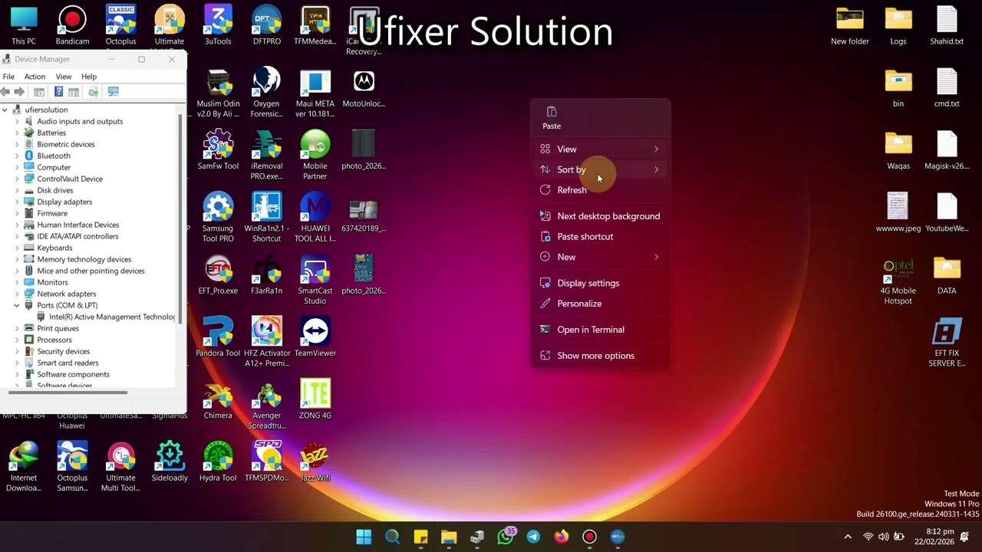Select the Pandora Tool desktop icon
The width and height of the screenshot is (982, 552).
pyautogui.click(x=218, y=337)
